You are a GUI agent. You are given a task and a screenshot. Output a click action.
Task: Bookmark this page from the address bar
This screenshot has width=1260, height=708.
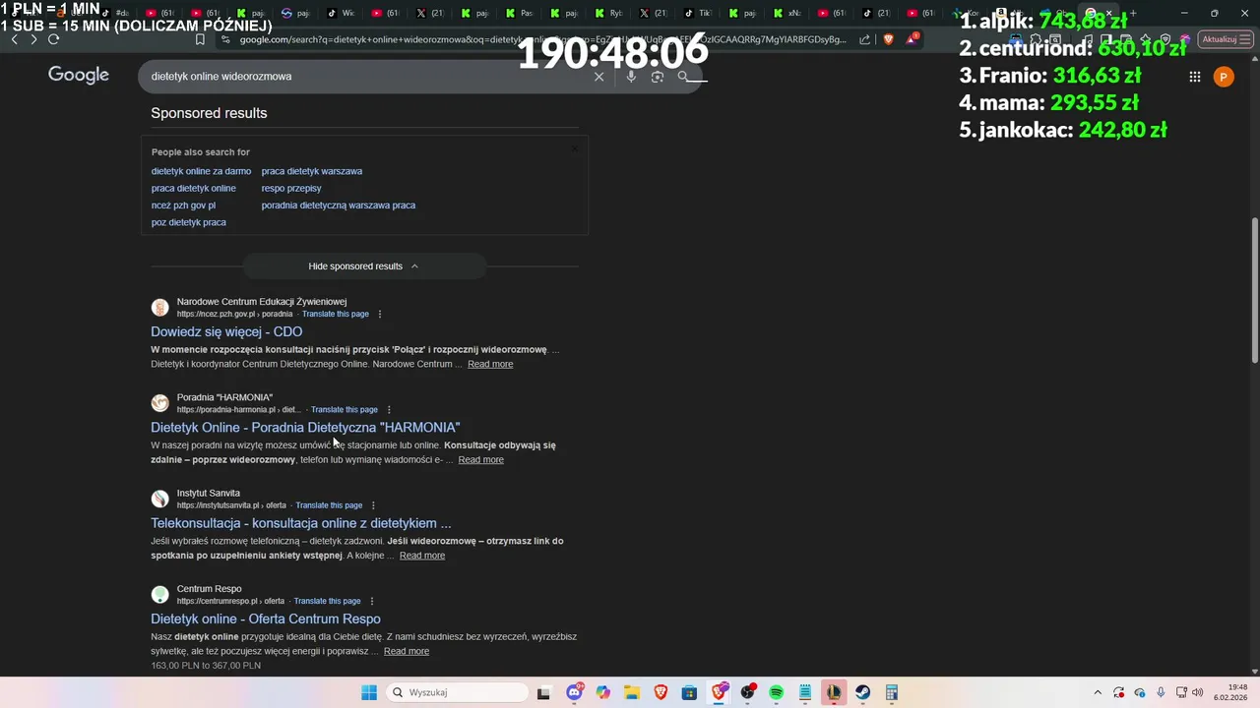[200, 39]
